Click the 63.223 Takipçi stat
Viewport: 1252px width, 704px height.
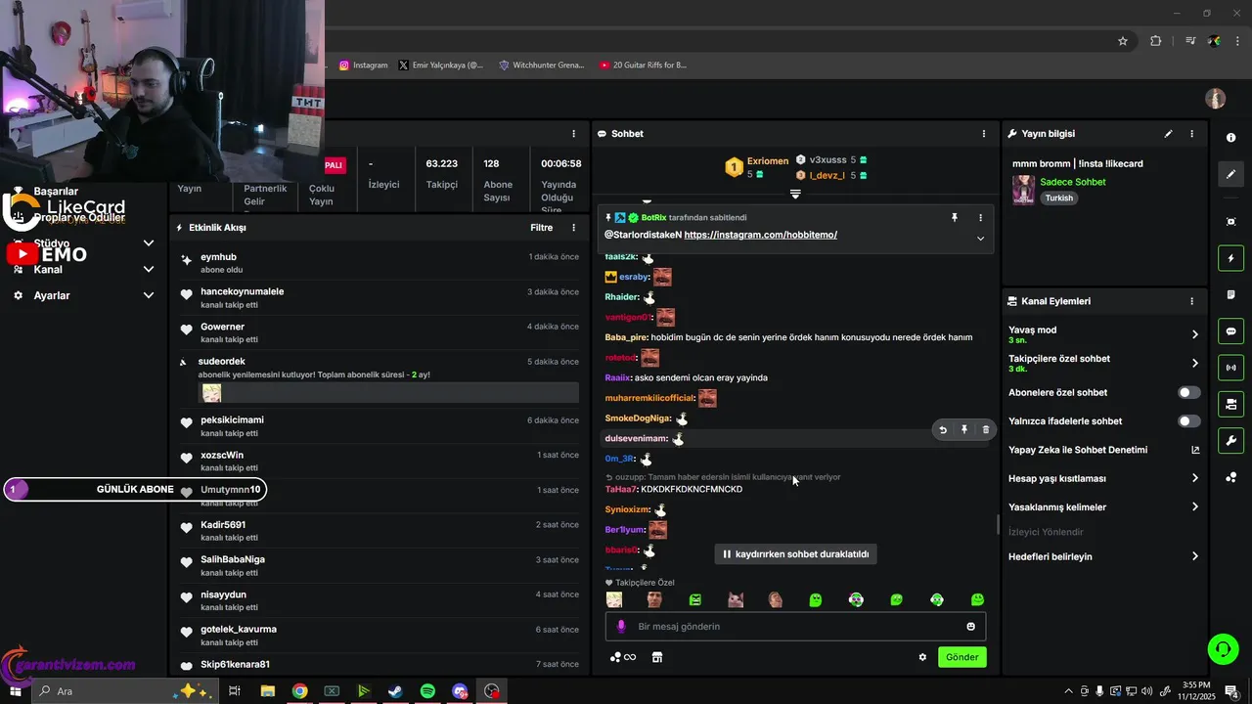pos(442,173)
